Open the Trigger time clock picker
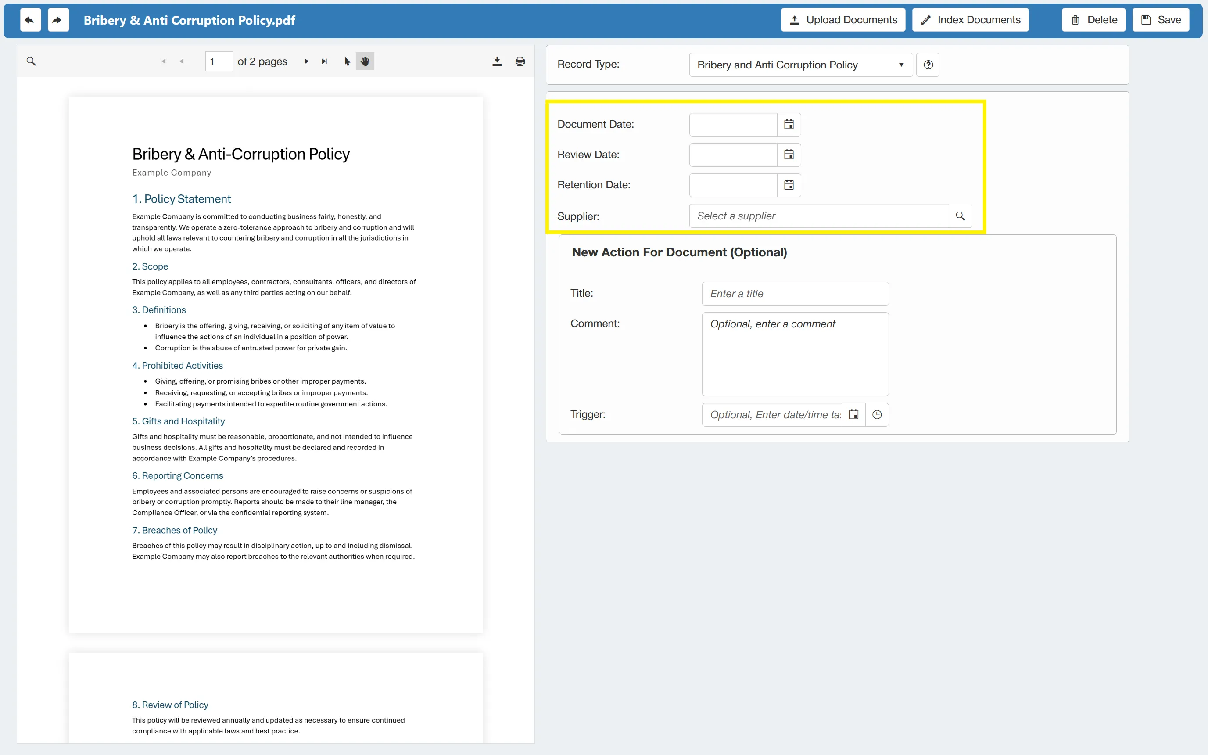The height and width of the screenshot is (755, 1208). click(877, 415)
